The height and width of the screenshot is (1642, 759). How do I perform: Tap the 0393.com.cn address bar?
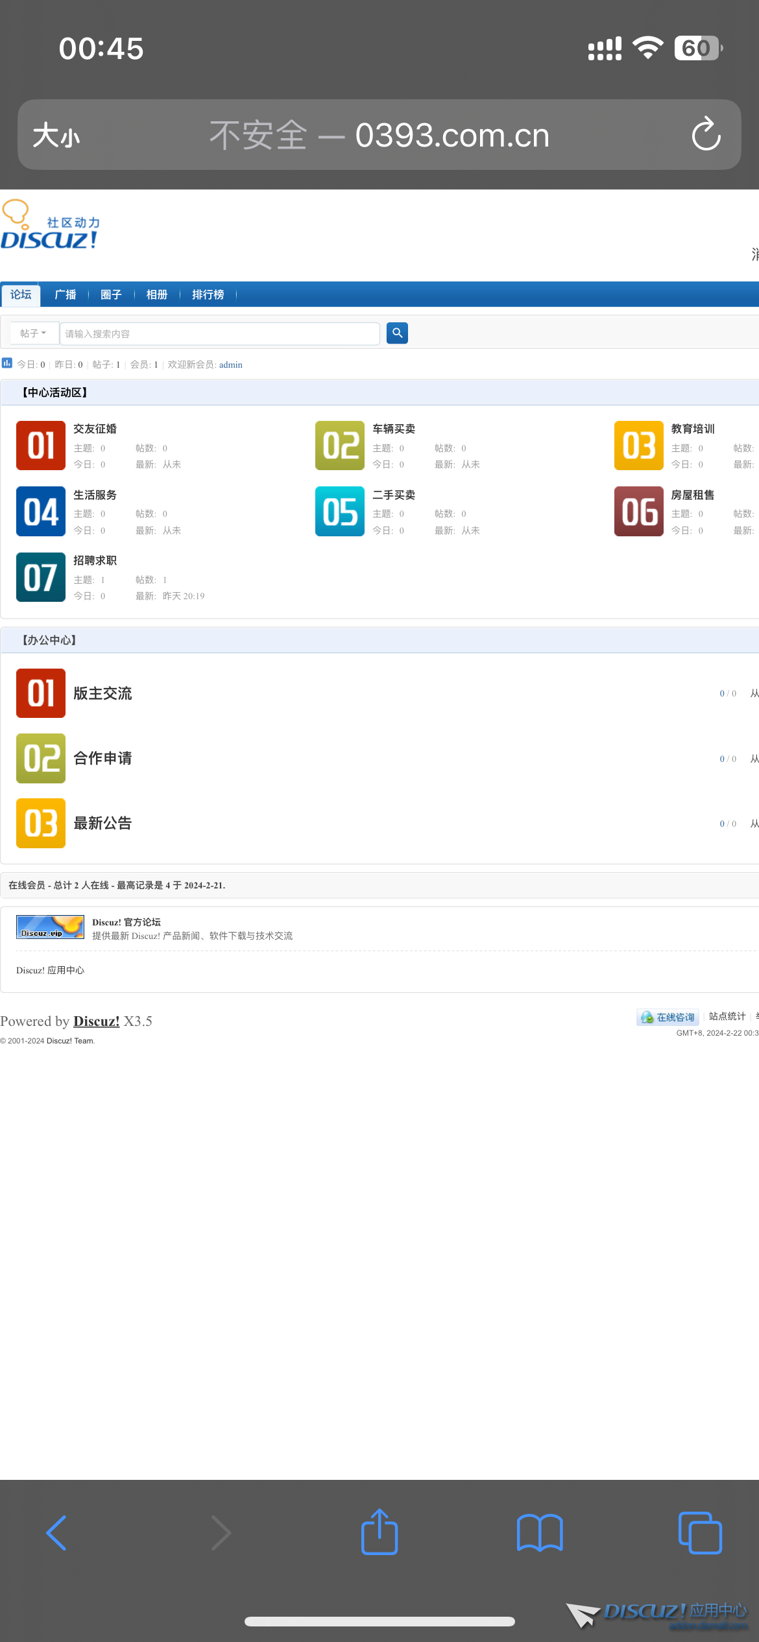click(x=379, y=135)
